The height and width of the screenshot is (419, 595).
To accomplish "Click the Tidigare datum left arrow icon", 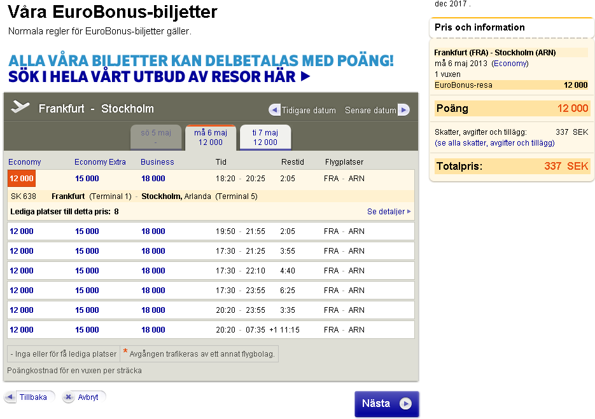I will click(x=275, y=110).
